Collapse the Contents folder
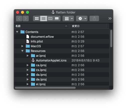127x108 pixels. pos(17,32)
